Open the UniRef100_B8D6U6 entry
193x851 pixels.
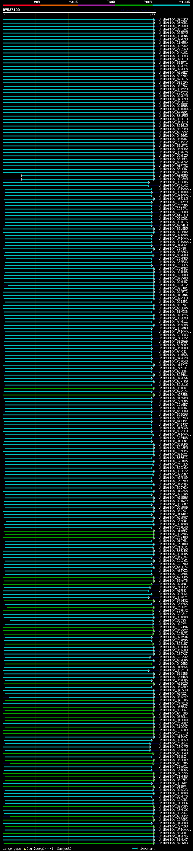[x=173, y=182]
